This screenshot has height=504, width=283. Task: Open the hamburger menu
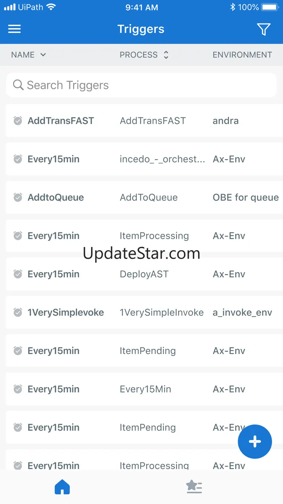click(x=15, y=29)
